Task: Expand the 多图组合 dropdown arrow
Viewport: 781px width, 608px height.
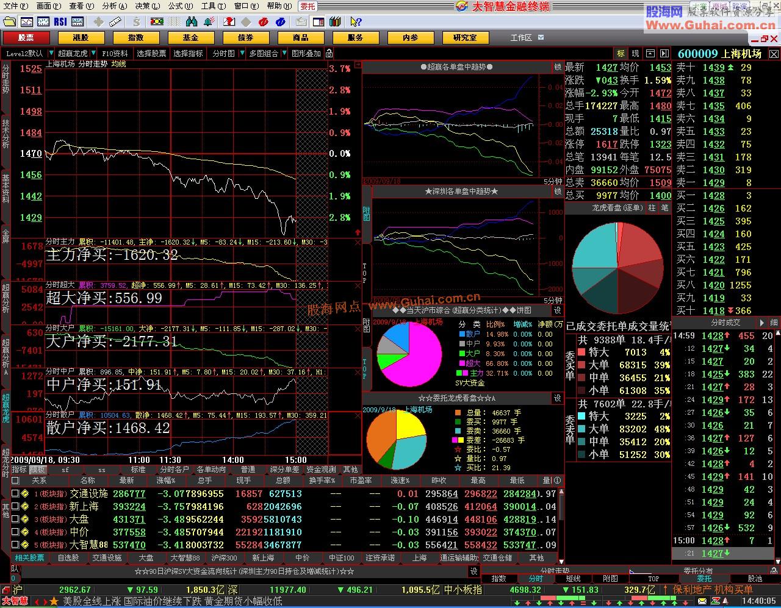Action: point(284,54)
